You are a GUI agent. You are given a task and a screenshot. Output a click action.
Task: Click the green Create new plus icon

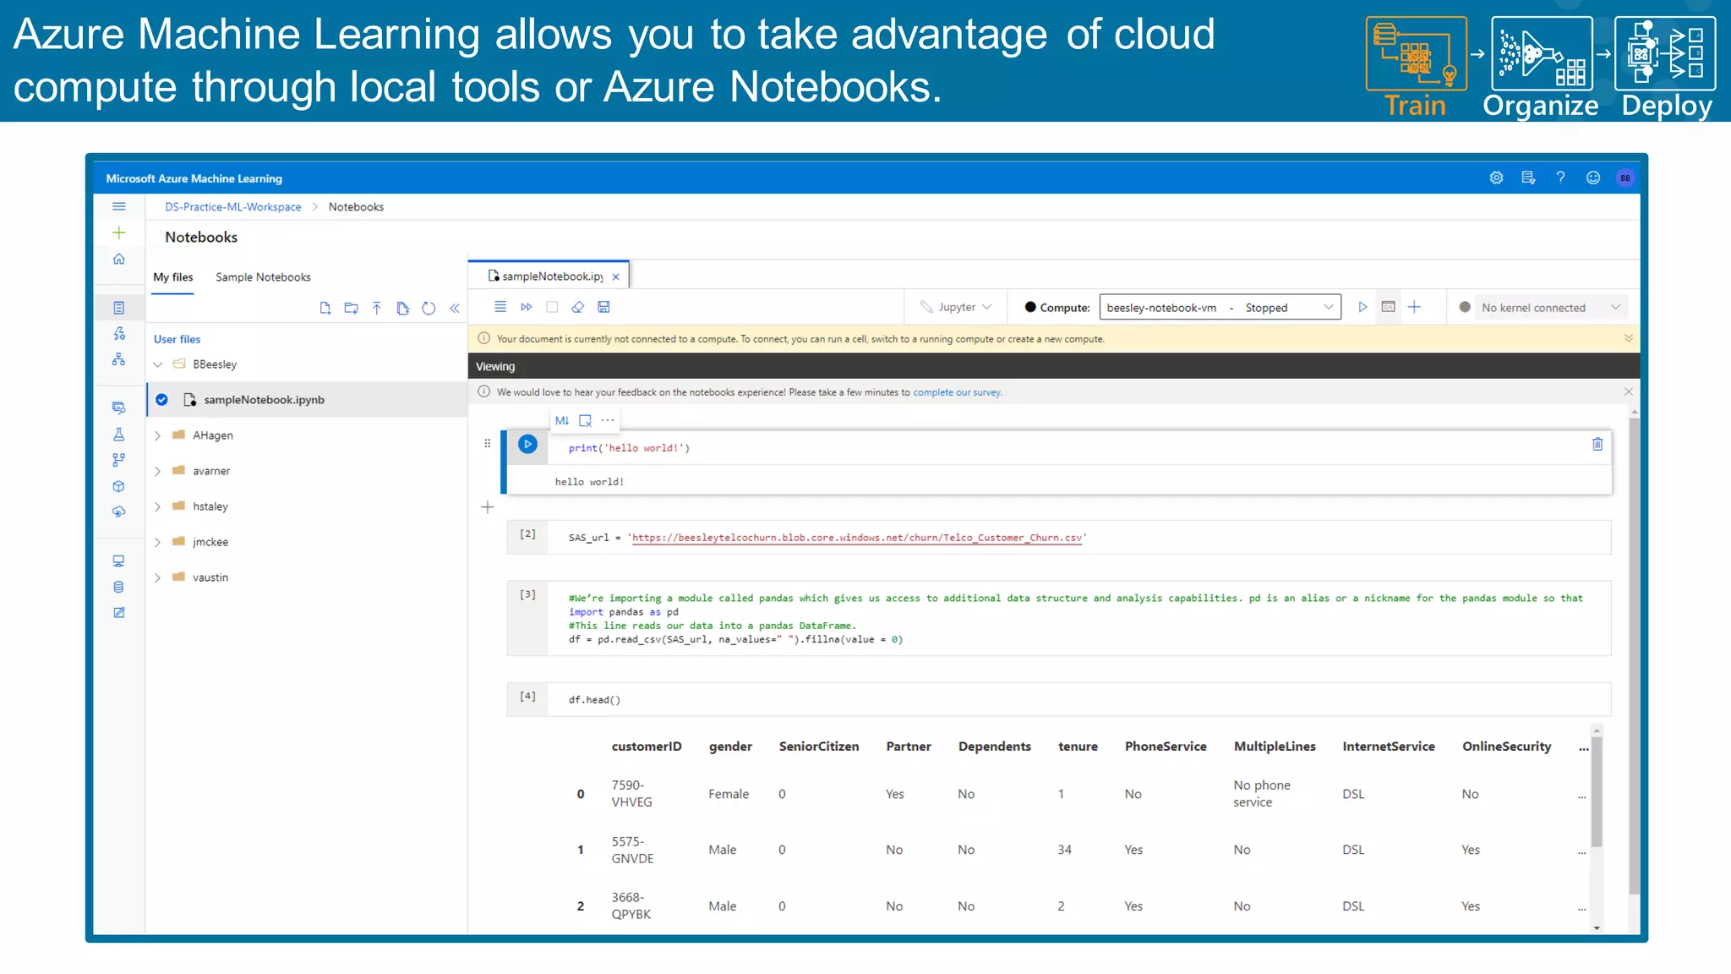(119, 233)
